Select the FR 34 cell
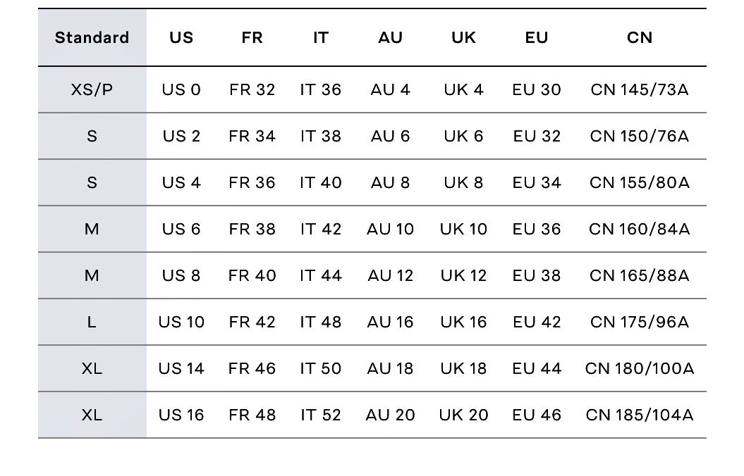The width and height of the screenshot is (744, 476). (x=252, y=137)
